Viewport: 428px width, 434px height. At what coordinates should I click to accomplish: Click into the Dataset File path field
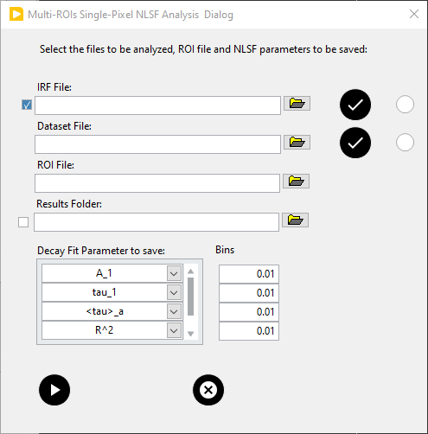pyautogui.click(x=158, y=144)
